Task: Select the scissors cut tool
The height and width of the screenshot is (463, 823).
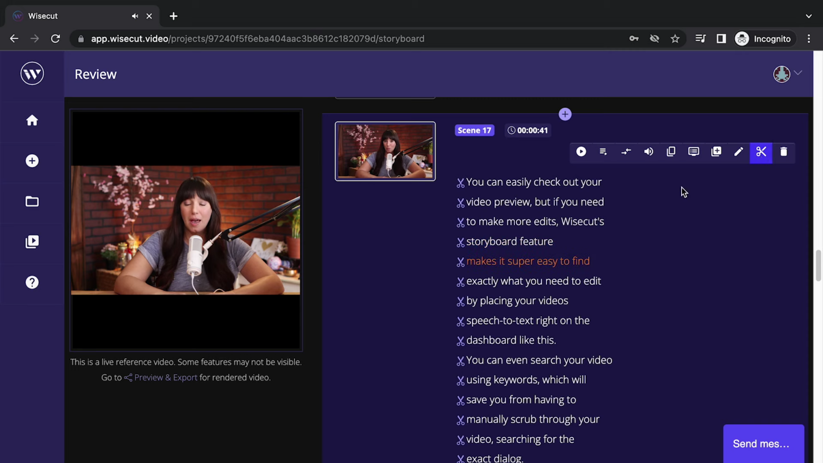Action: (x=761, y=152)
